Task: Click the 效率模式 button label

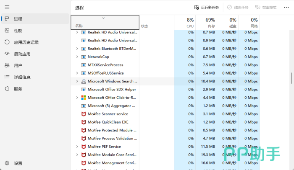Action: [x=269, y=8]
